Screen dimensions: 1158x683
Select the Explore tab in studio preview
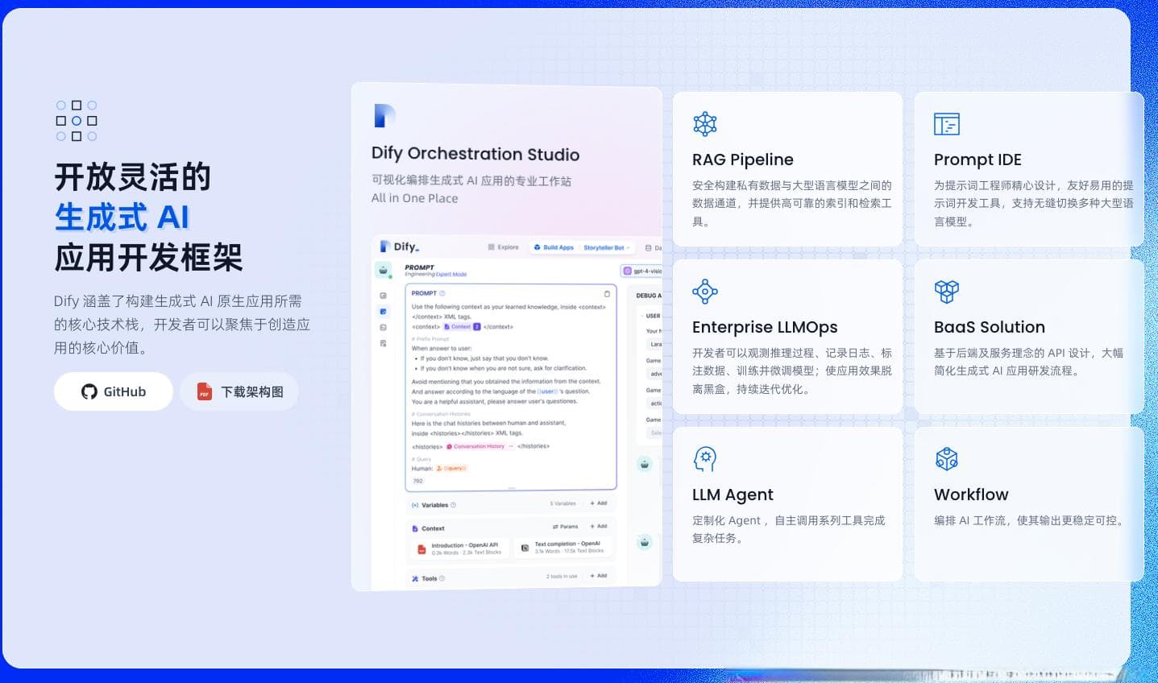tap(504, 247)
